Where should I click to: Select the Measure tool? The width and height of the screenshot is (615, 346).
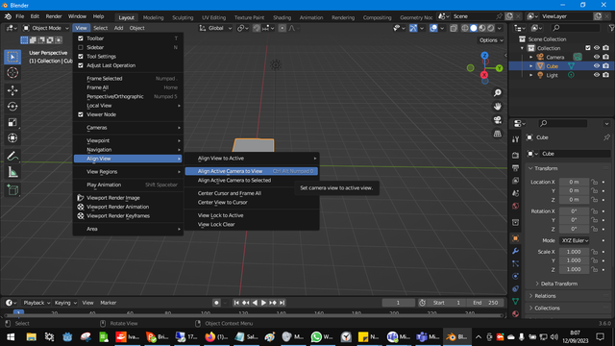(12, 172)
